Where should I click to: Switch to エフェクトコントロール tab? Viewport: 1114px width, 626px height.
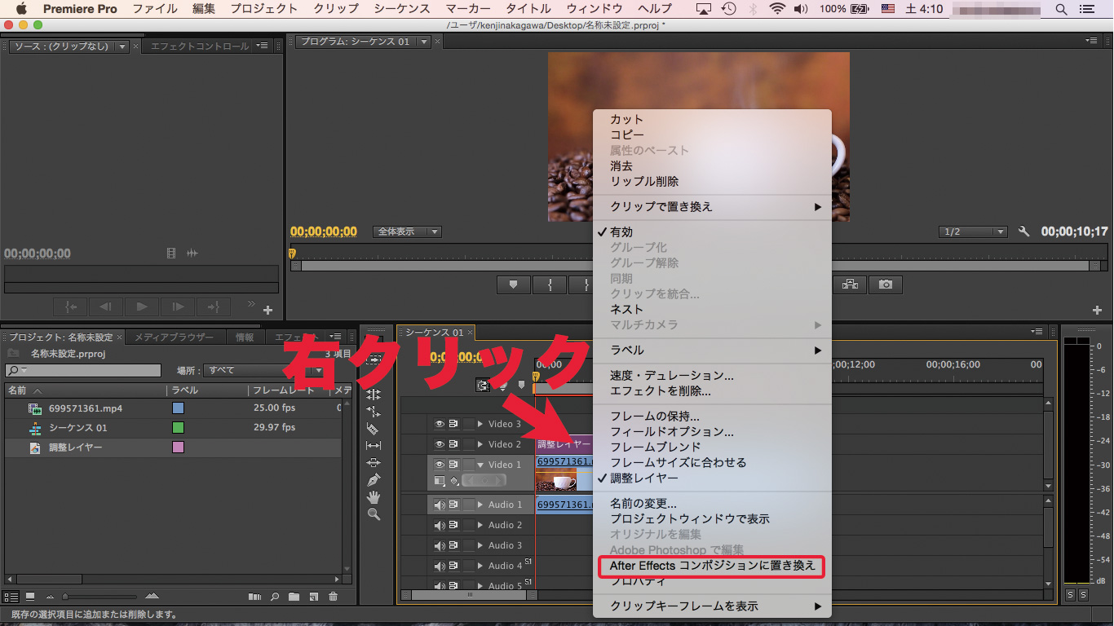[200, 46]
